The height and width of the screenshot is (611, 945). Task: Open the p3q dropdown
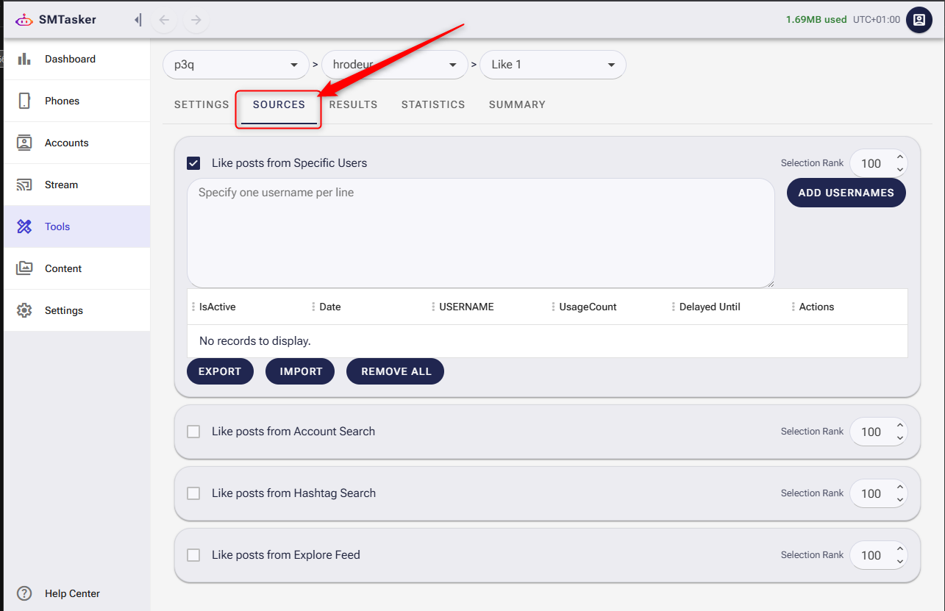click(235, 65)
